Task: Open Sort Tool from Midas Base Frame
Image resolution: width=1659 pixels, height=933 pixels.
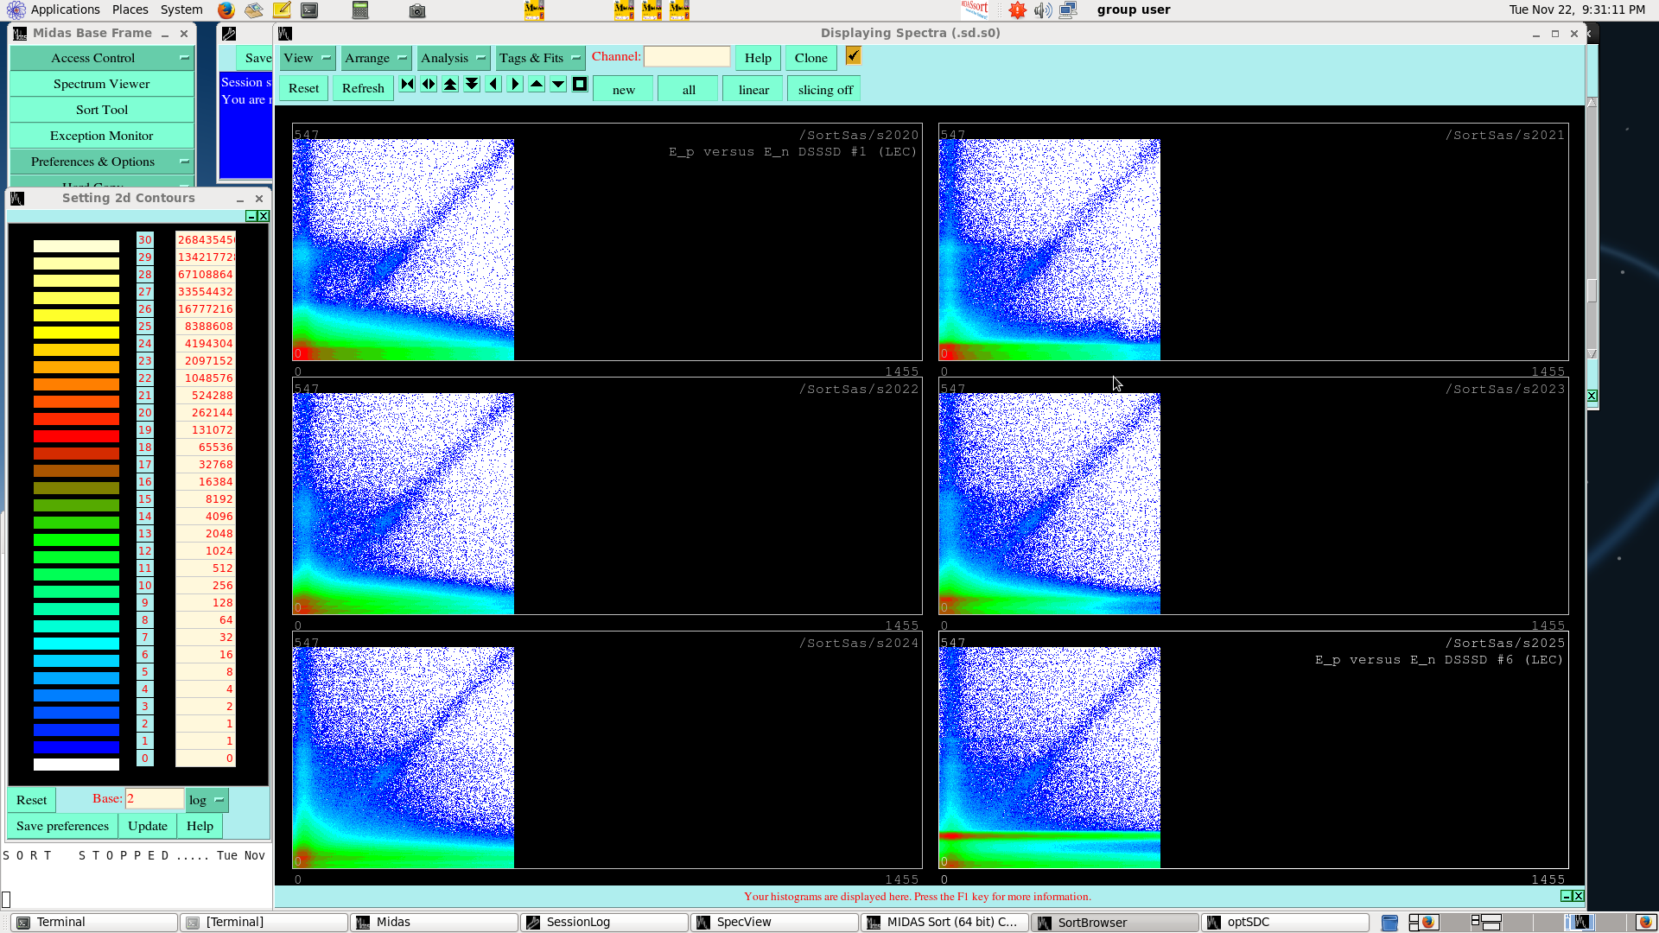Action: pos(102,110)
